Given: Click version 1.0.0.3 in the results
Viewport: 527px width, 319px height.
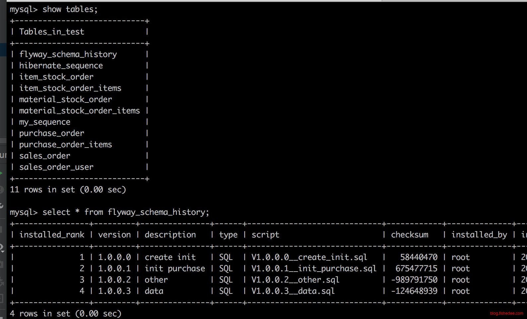Looking at the screenshot, I should (x=114, y=291).
